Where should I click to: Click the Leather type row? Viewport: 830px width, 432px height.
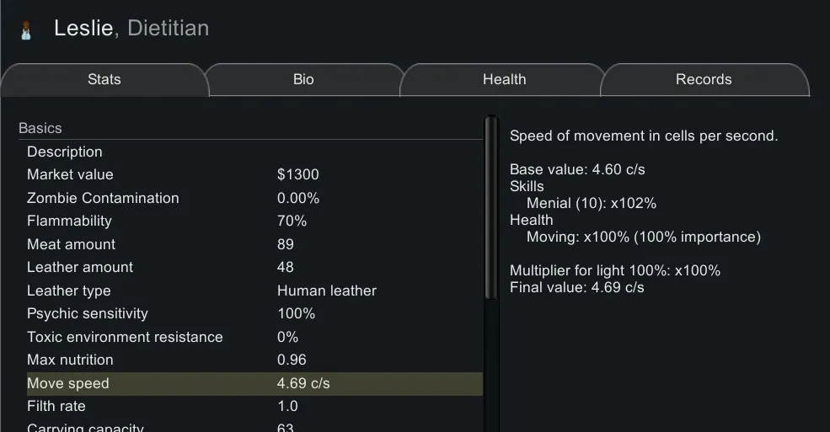pos(253,291)
